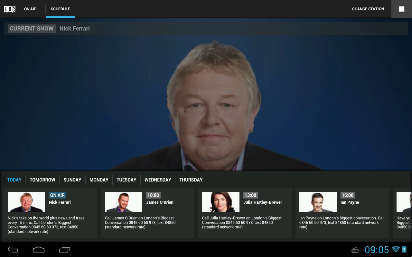Tap the Home navigation icon
Image resolution: width=412 pixels, height=257 pixels.
click(x=39, y=249)
